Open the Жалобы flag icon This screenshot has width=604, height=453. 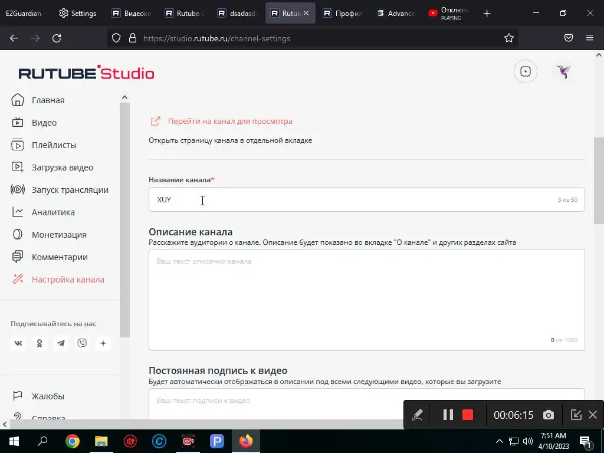17,396
